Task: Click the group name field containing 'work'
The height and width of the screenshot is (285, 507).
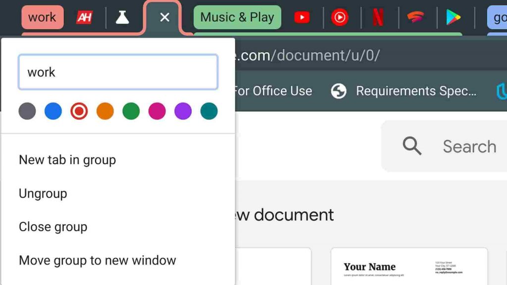Action: pos(118,72)
